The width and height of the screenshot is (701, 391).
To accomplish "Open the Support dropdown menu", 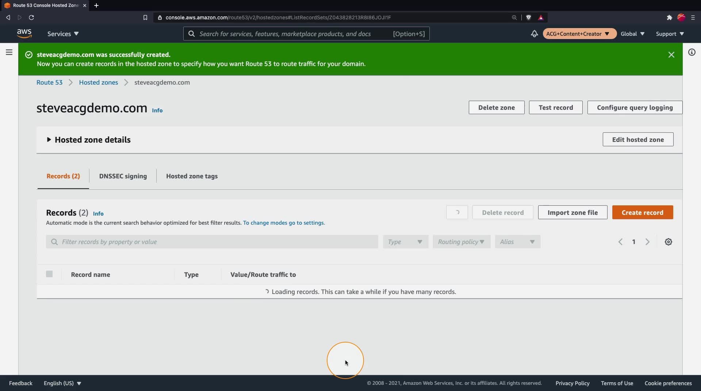I will (670, 34).
